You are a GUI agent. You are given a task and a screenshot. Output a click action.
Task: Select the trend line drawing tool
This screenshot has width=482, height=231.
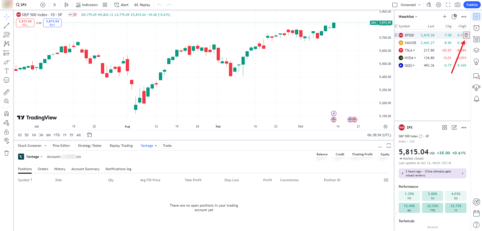coord(7,26)
